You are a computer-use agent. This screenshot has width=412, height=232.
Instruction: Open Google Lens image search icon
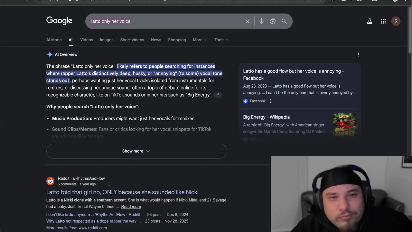tap(273, 21)
